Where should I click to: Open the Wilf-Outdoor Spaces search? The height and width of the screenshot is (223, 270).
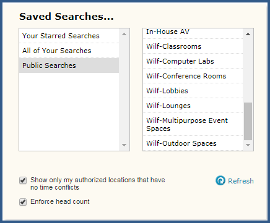[193, 143]
